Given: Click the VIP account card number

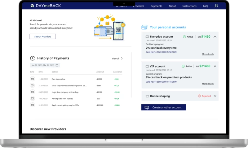Looking at the screenshot, I should [x=161, y=82].
